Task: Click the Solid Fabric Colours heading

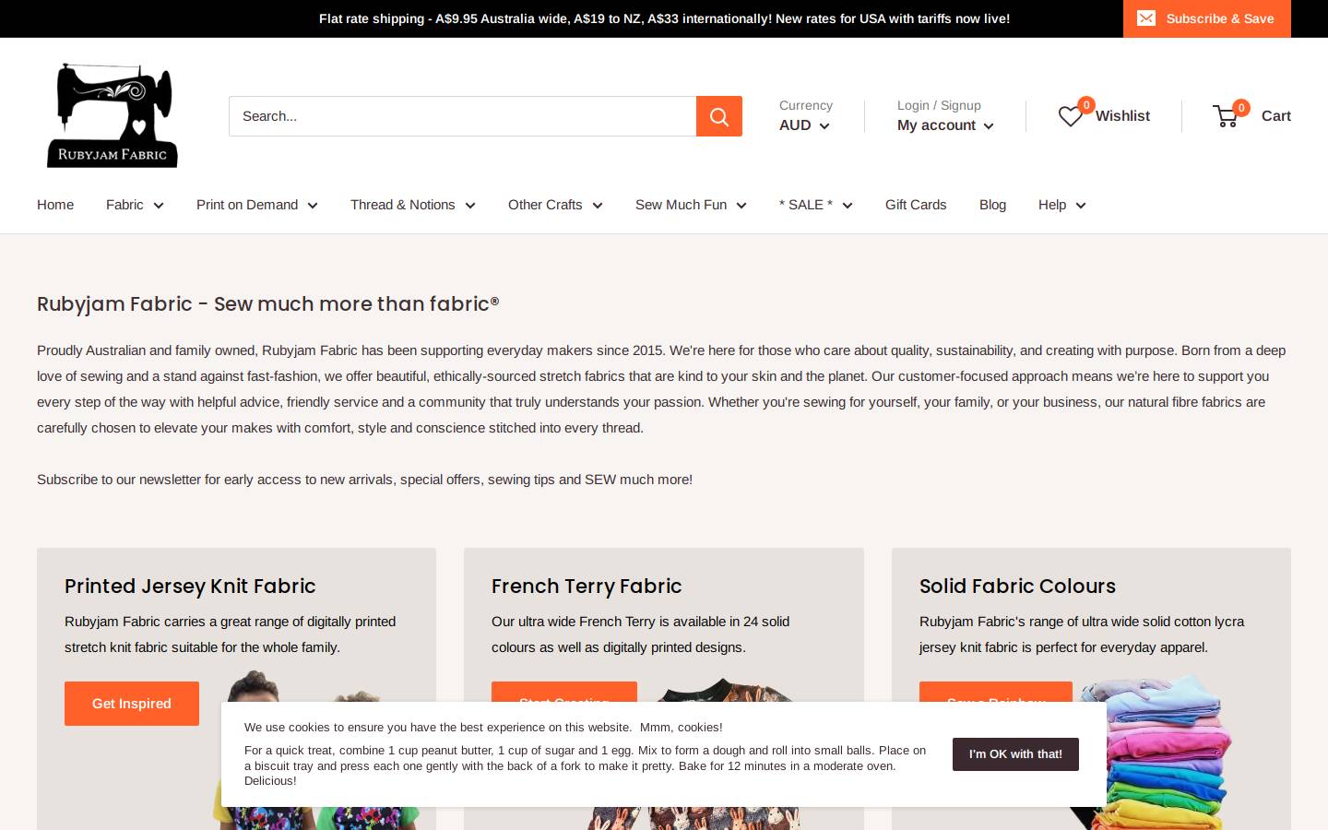Action: tap(1017, 587)
